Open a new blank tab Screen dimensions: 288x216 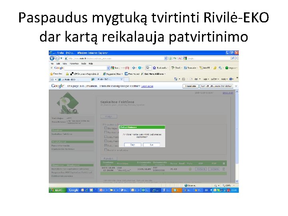tap(126, 80)
